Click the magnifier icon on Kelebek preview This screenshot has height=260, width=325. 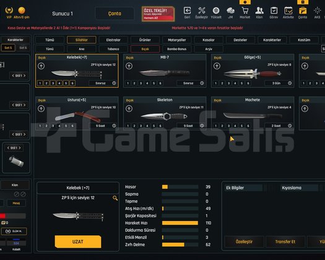pyautogui.click(x=115, y=198)
